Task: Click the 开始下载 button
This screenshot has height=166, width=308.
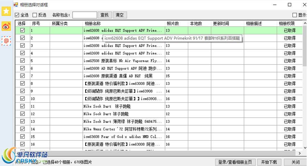Action: tap(269, 162)
